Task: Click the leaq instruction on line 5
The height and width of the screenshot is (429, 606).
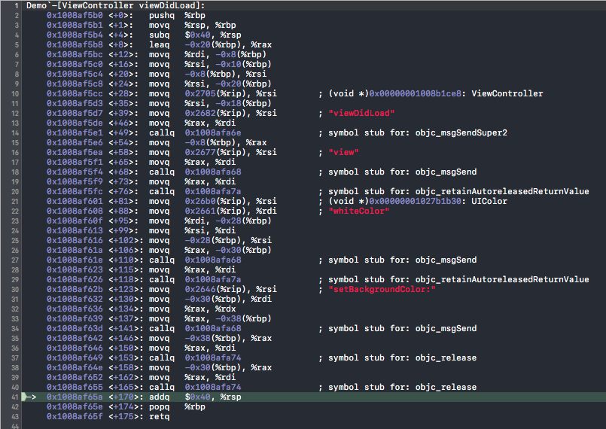Action: pyautogui.click(x=160, y=45)
